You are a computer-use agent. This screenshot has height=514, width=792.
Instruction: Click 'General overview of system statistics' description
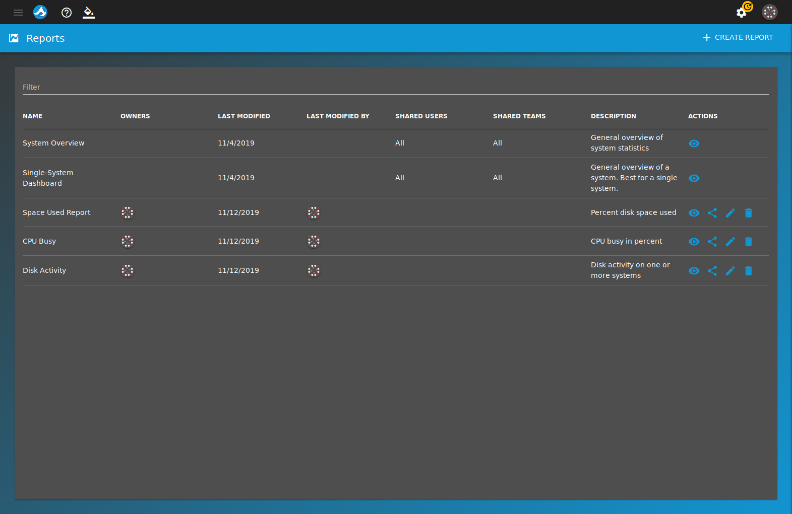pyautogui.click(x=627, y=143)
